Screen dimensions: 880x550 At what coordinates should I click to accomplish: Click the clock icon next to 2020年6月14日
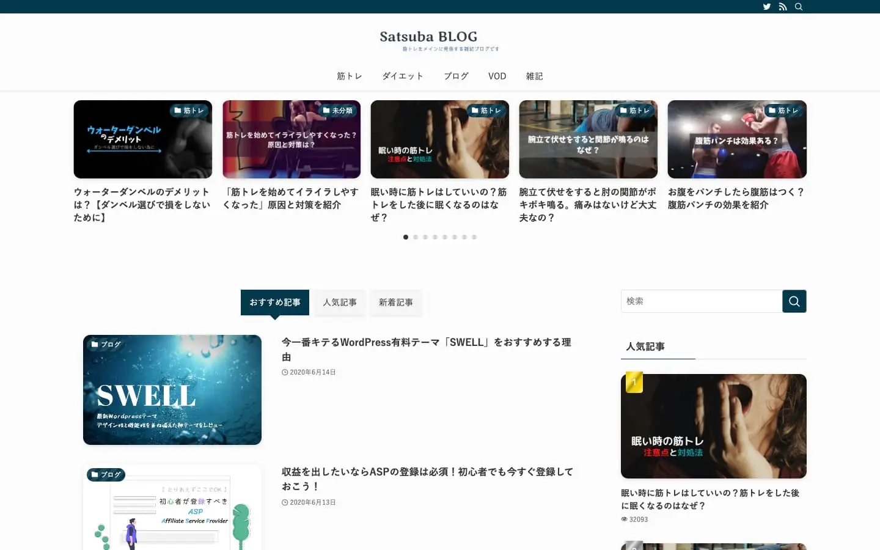click(284, 372)
